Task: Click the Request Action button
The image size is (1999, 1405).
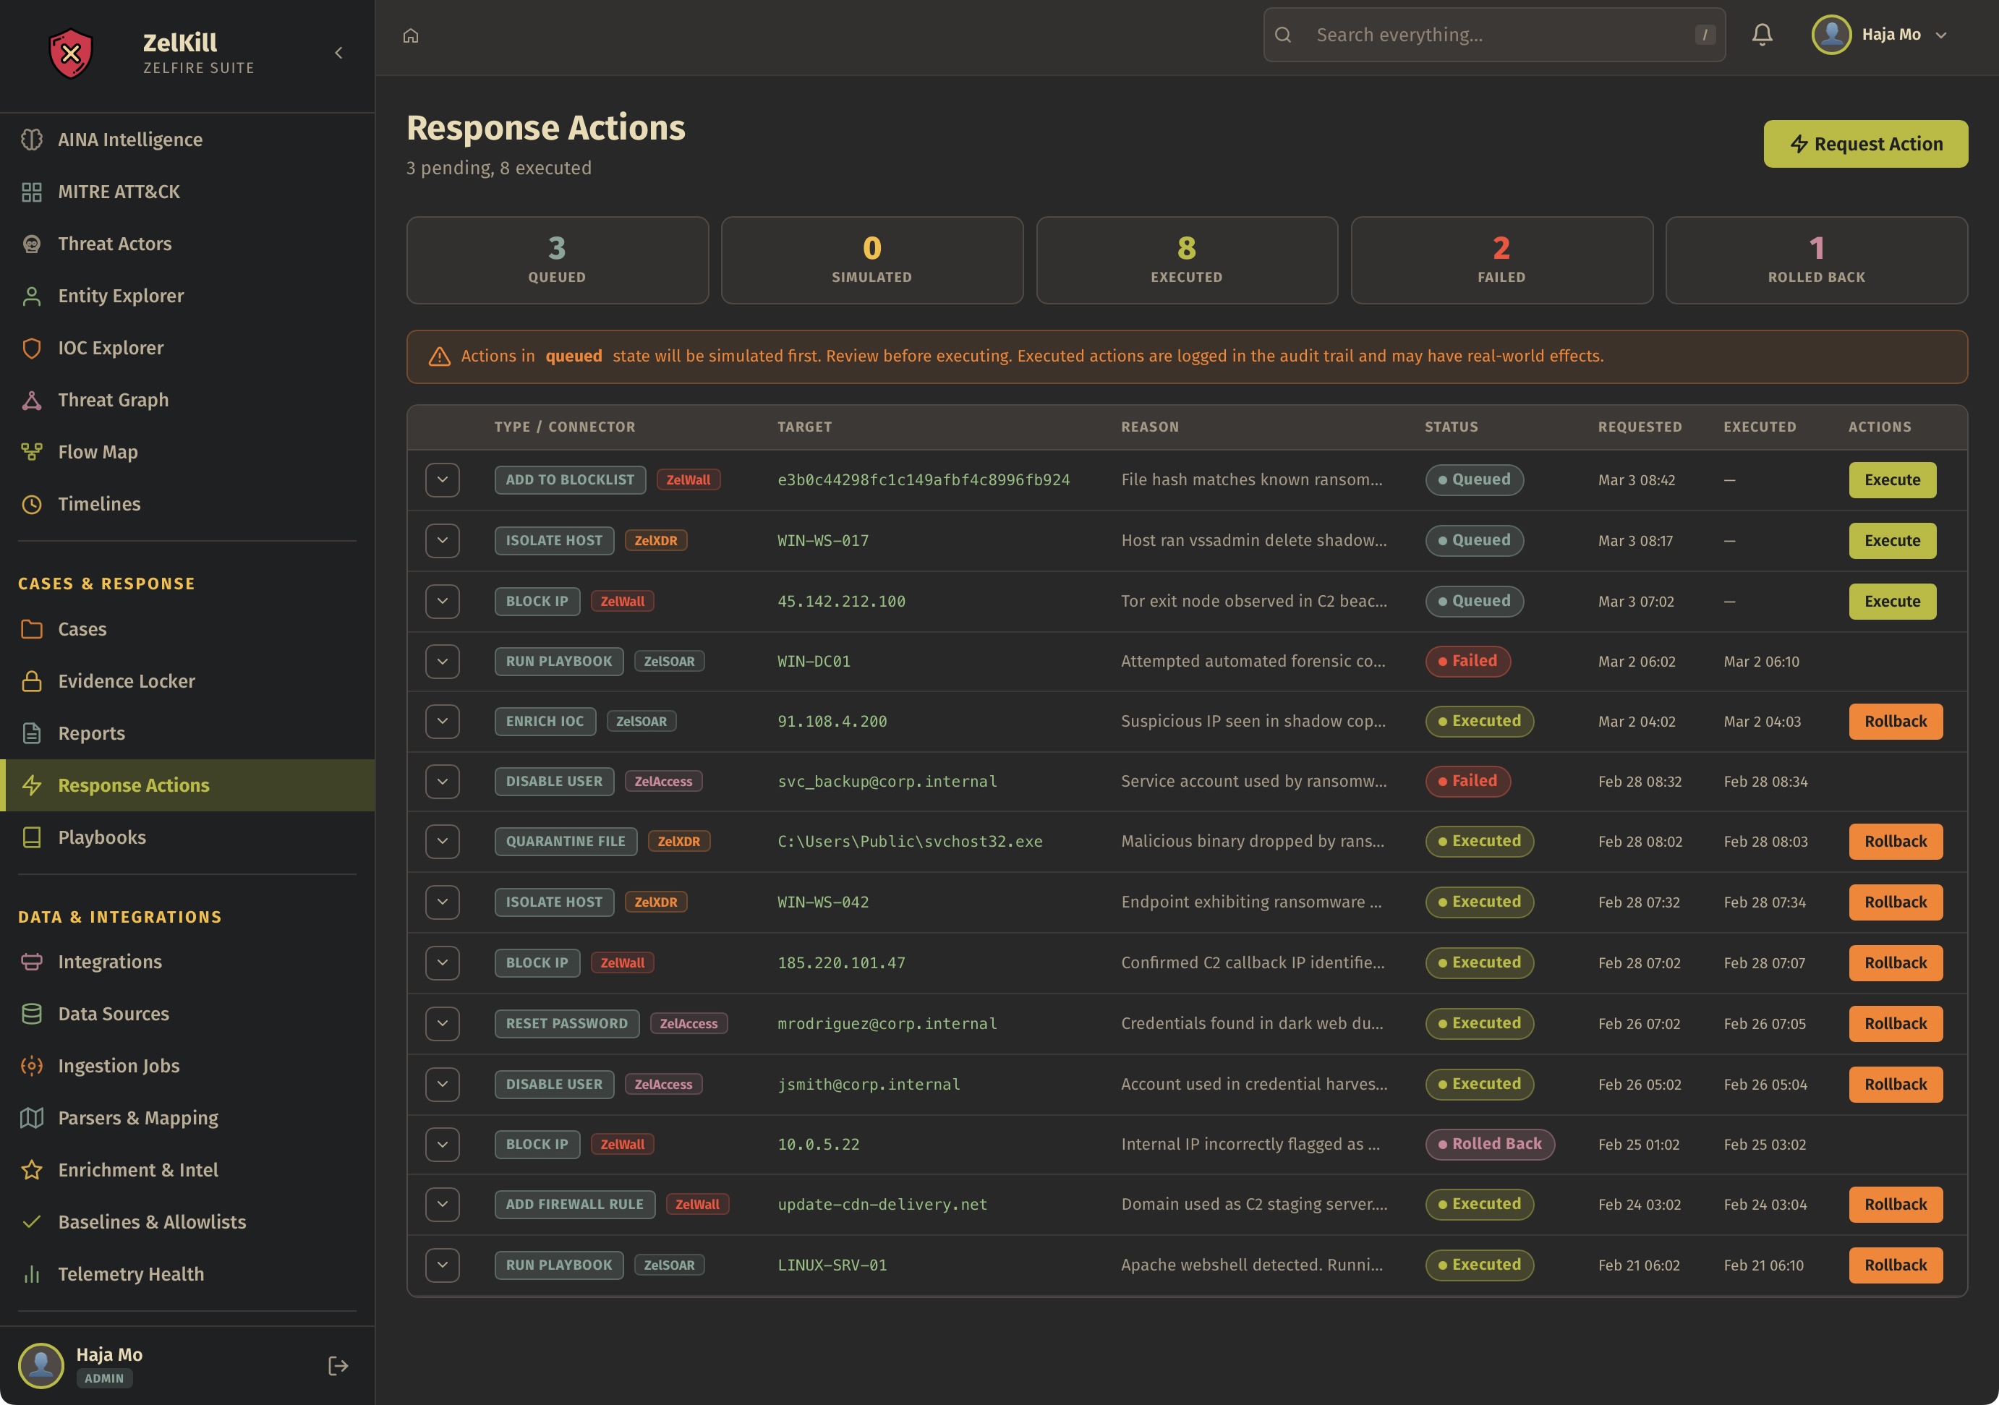Action: pos(1865,144)
